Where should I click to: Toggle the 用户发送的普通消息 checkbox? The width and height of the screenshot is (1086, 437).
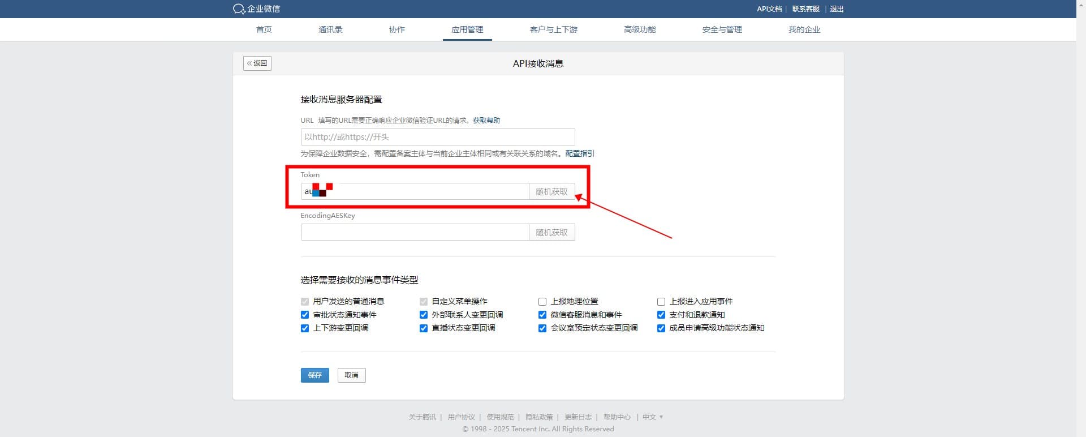pyautogui.click(x=305, y=302)
